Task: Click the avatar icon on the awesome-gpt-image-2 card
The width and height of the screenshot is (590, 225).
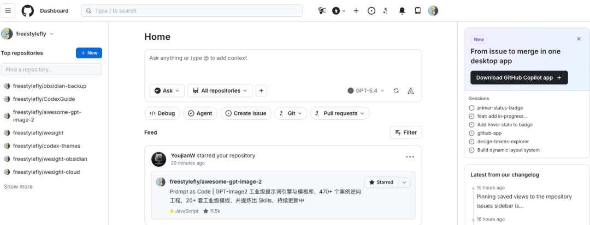Action: pos(161,182)
